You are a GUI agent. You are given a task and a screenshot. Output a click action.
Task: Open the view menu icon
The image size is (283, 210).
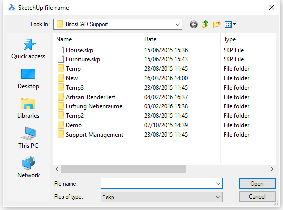coord(230,24)
